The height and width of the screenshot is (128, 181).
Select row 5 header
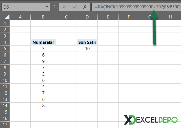pyautogui.click(x=5, y=48)
